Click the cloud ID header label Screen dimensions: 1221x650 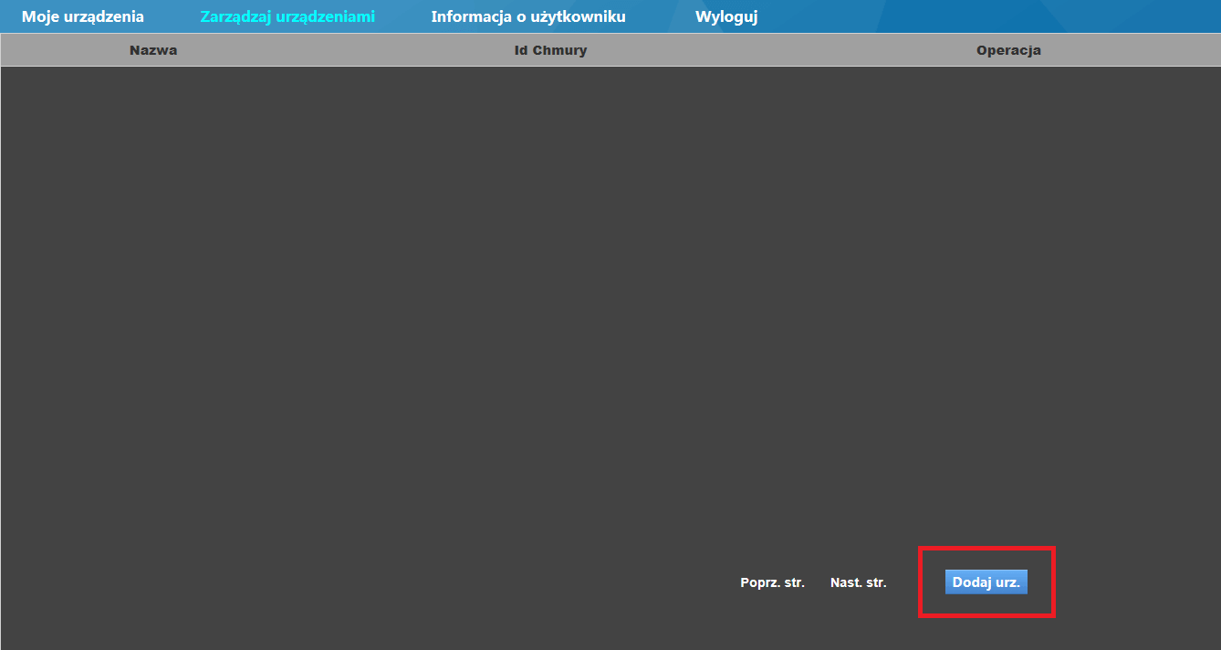(550, 50)
